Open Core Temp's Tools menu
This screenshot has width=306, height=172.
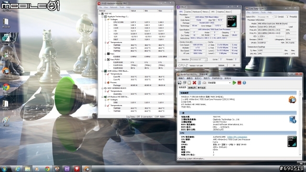click(x=263, y=12)
